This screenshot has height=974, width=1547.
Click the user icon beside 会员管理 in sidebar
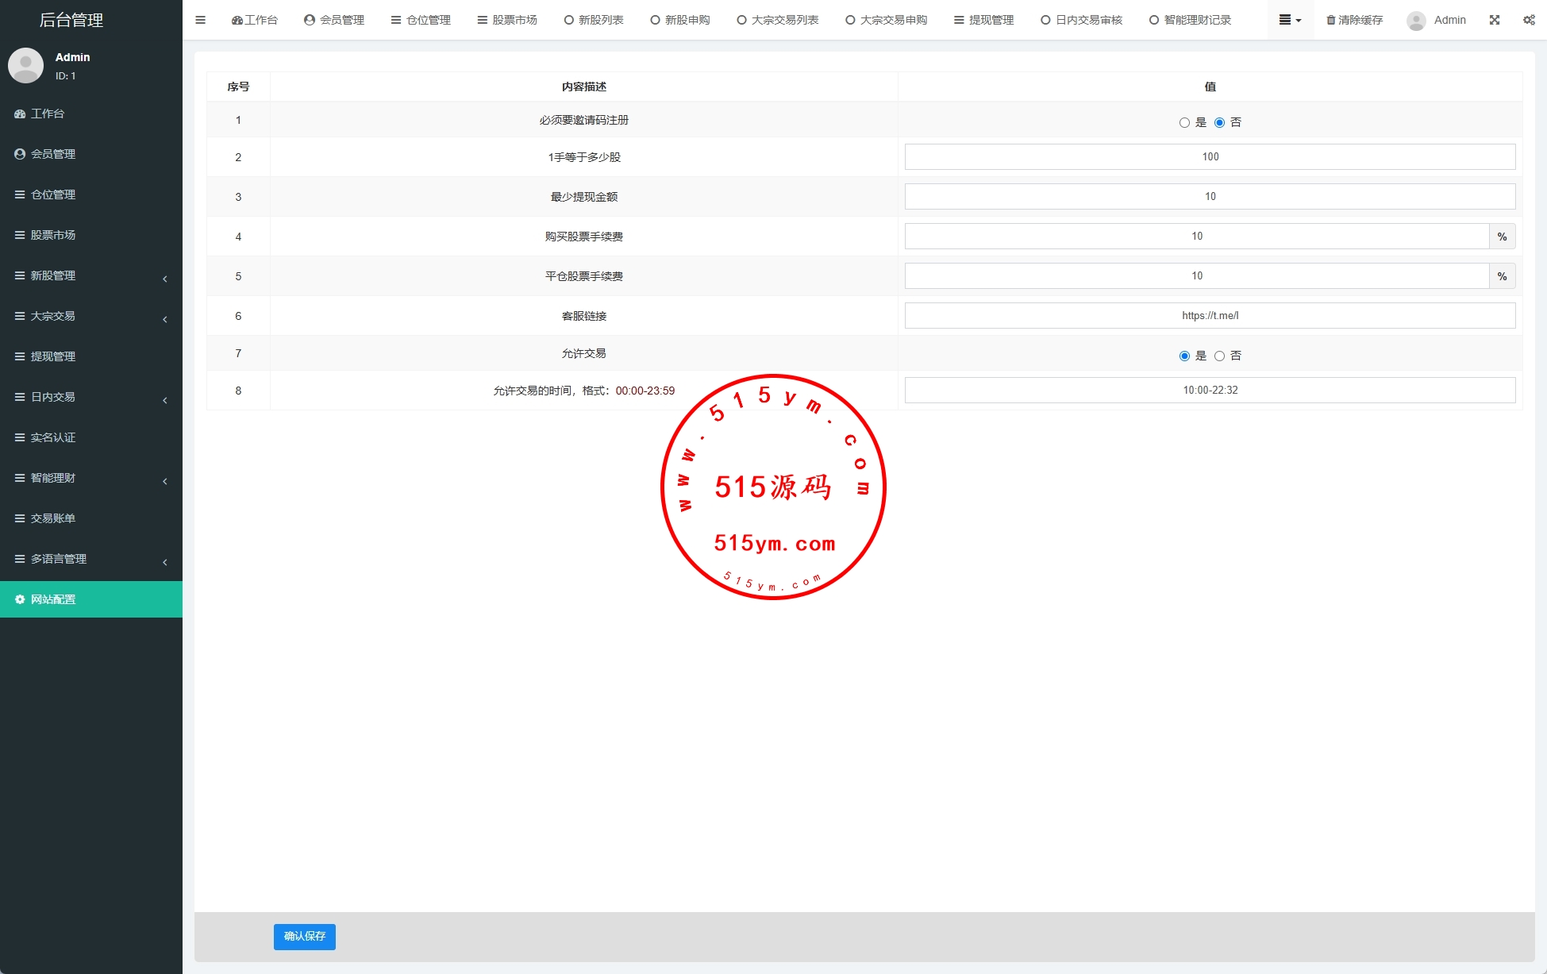pos(20,154)
